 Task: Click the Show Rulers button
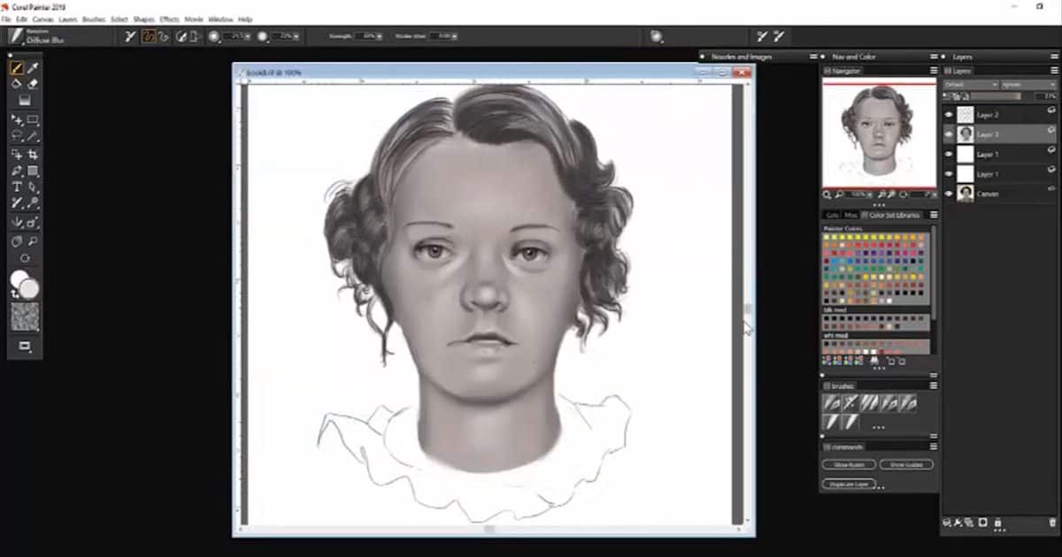pyautogui.click(x=848, y=464)
